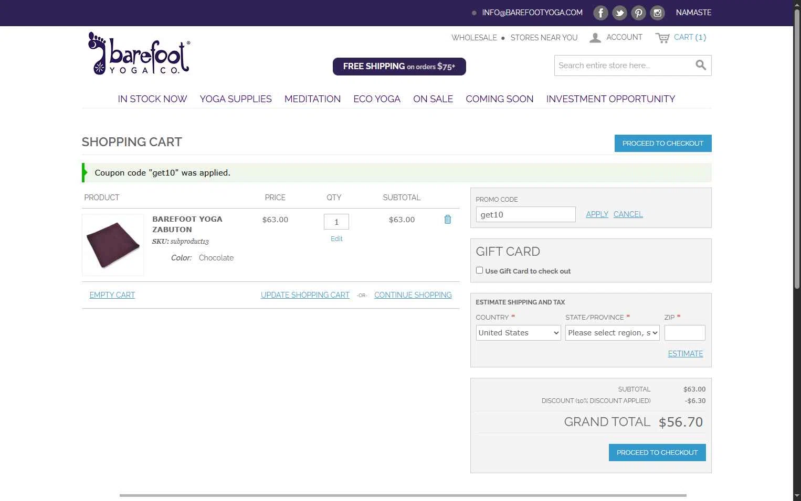Click the Zabuton product thumbnail
Screen dimensions: 801x501
pos(113,245)
